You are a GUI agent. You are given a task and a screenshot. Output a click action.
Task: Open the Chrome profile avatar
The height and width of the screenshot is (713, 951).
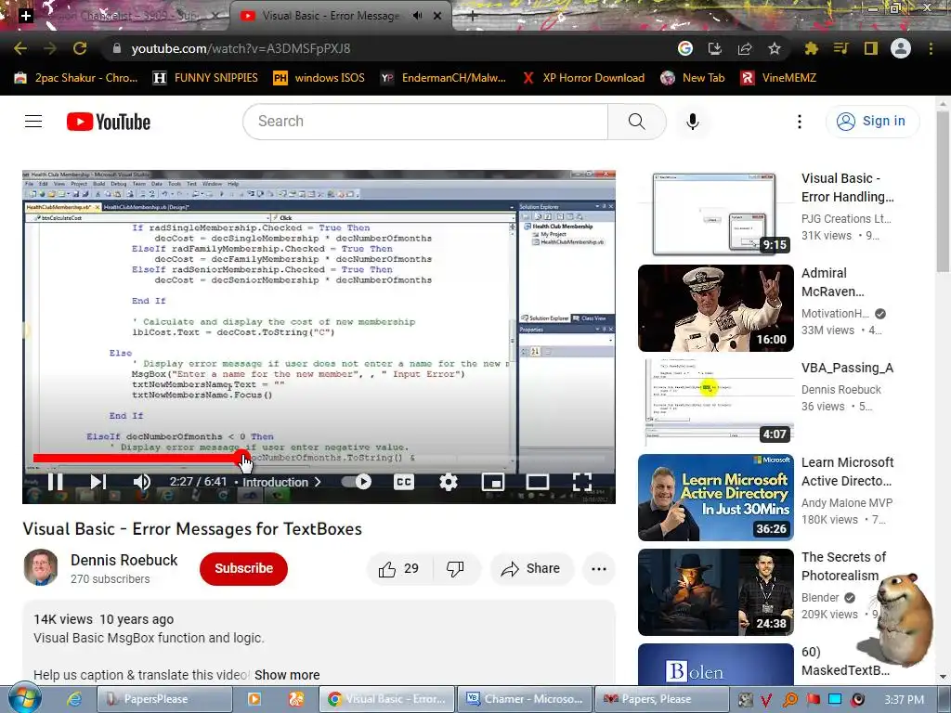[901, 48]
